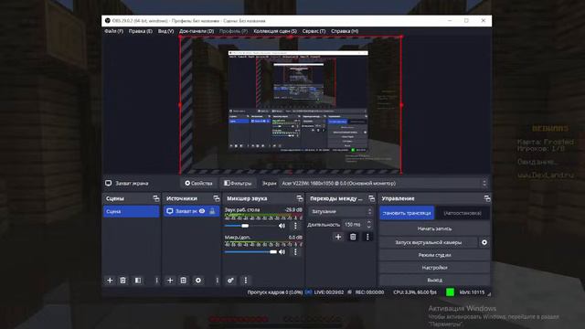The width and height of the screenshot is (585, 329).
Task: Open Затухание transition type dropdown
Action: pos(341,211)
